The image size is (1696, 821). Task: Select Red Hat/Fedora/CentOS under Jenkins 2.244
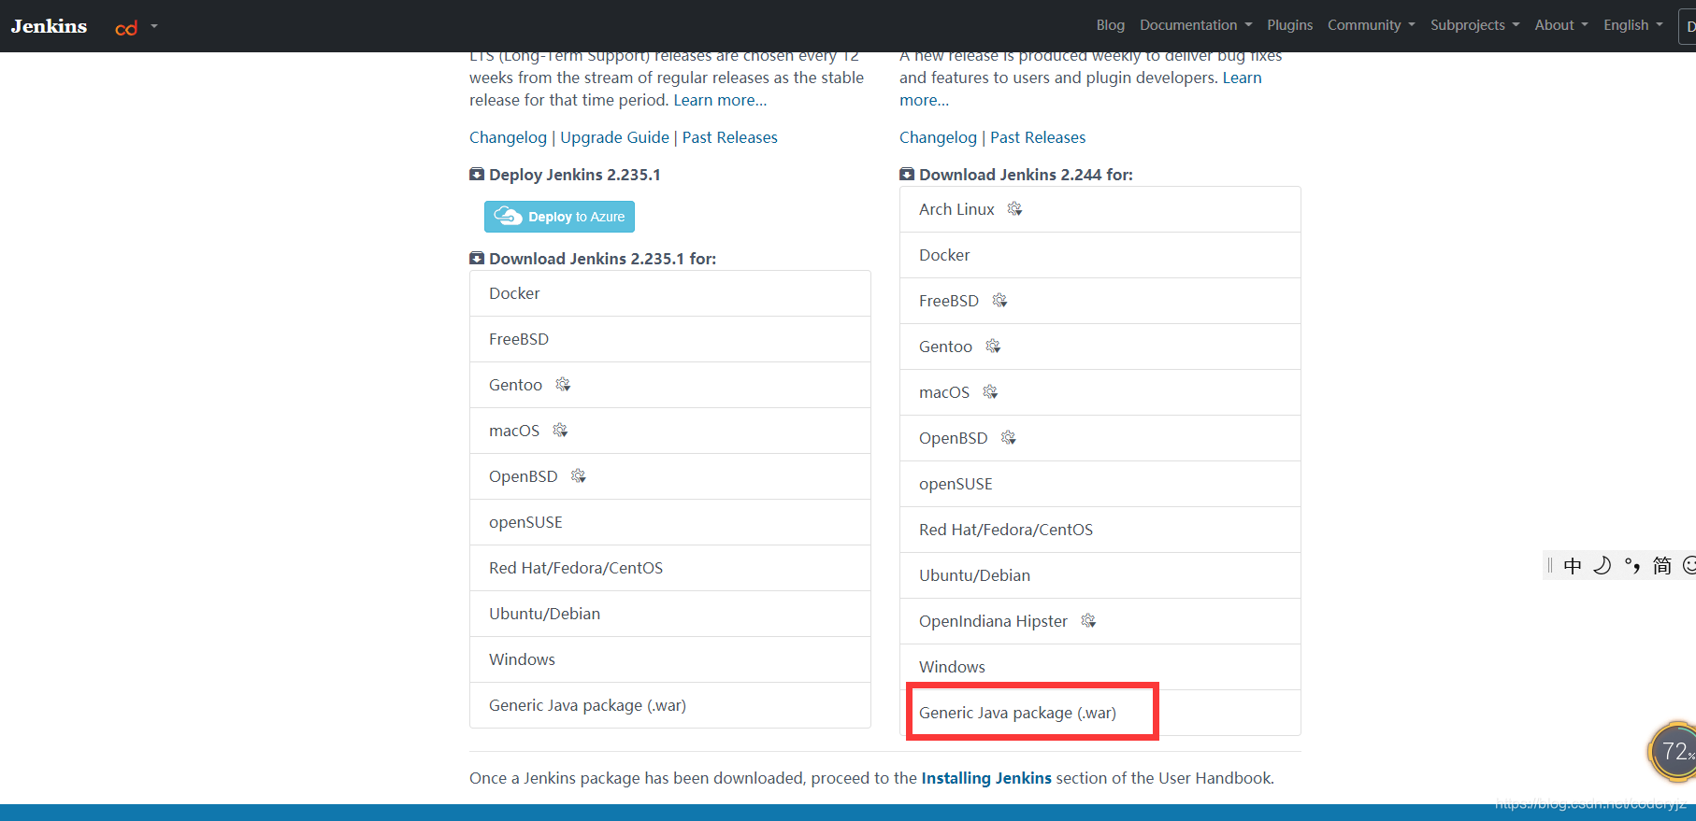coord(1100,530)
